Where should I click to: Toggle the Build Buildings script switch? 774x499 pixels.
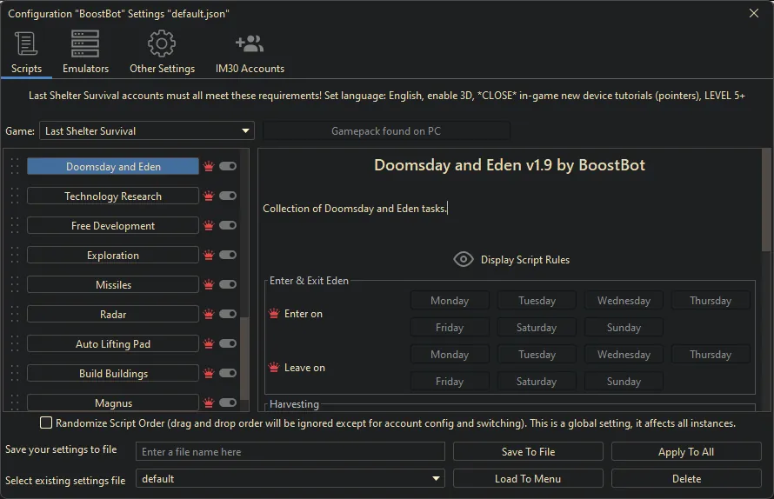coord(228,374)
